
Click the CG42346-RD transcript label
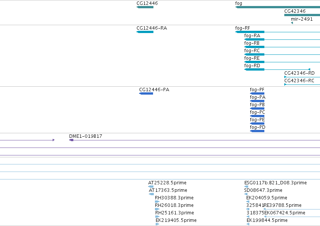pos(299,73)
